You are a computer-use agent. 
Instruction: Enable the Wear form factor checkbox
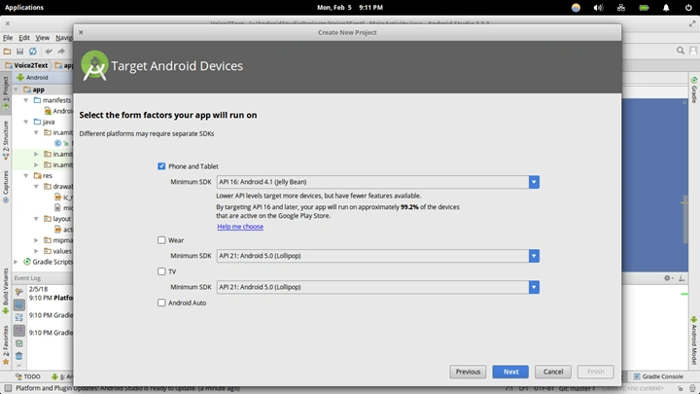(x=161, y=240)
